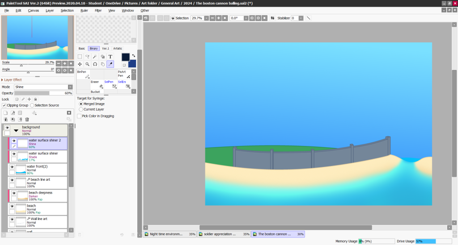Collapse the background layer folder
The height and width of the screenshot is (245, 458).
16,131
